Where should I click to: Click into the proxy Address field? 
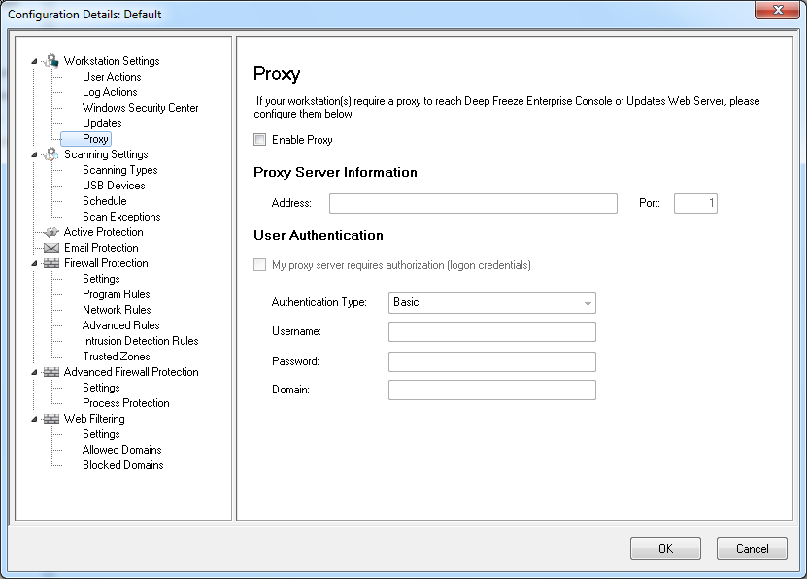point(473,204)
